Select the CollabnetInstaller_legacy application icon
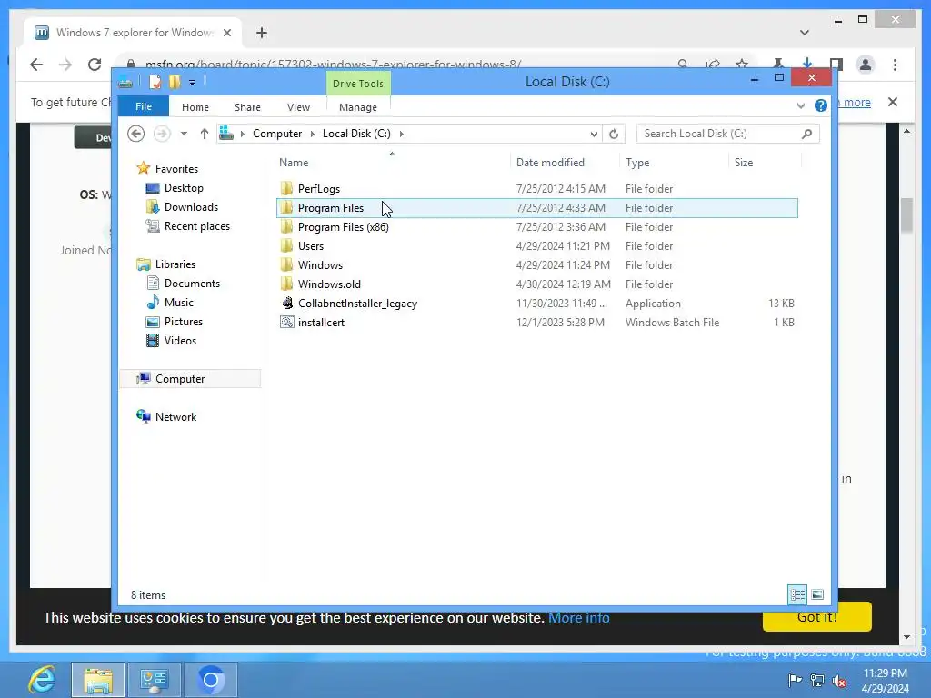The height and width of the screenshot is (698, 931). (x=286, y=303)
